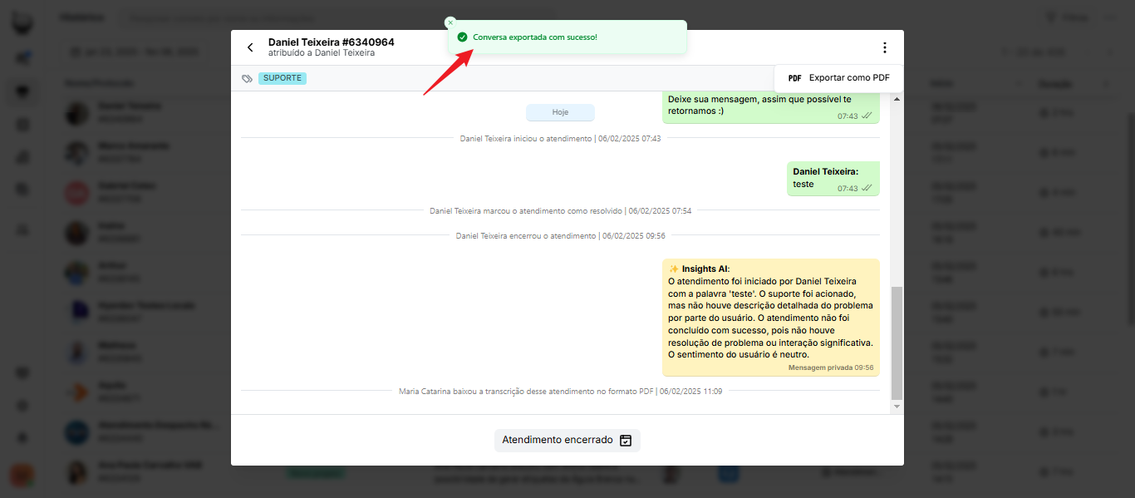
Task: Click the Daniel Teixeira 'teste' message bubble
Action: pos(833,179)
